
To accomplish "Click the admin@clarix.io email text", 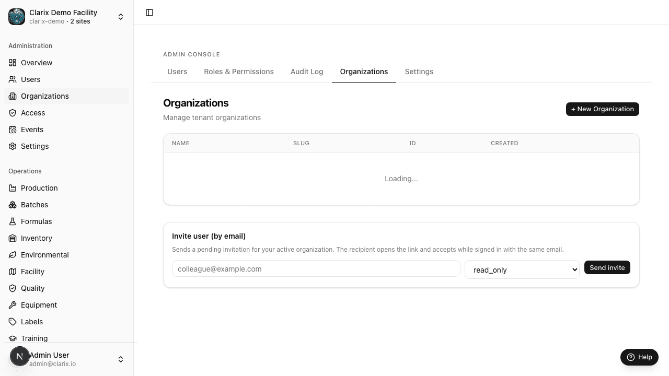I will pos(52,364).
